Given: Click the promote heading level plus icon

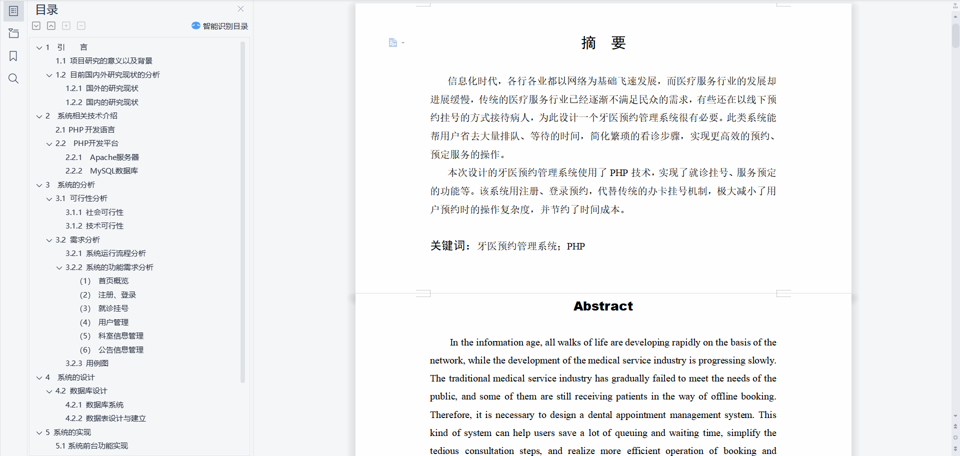Looking at the screenshot, I should pyautogui.click(x=66, y=25).
